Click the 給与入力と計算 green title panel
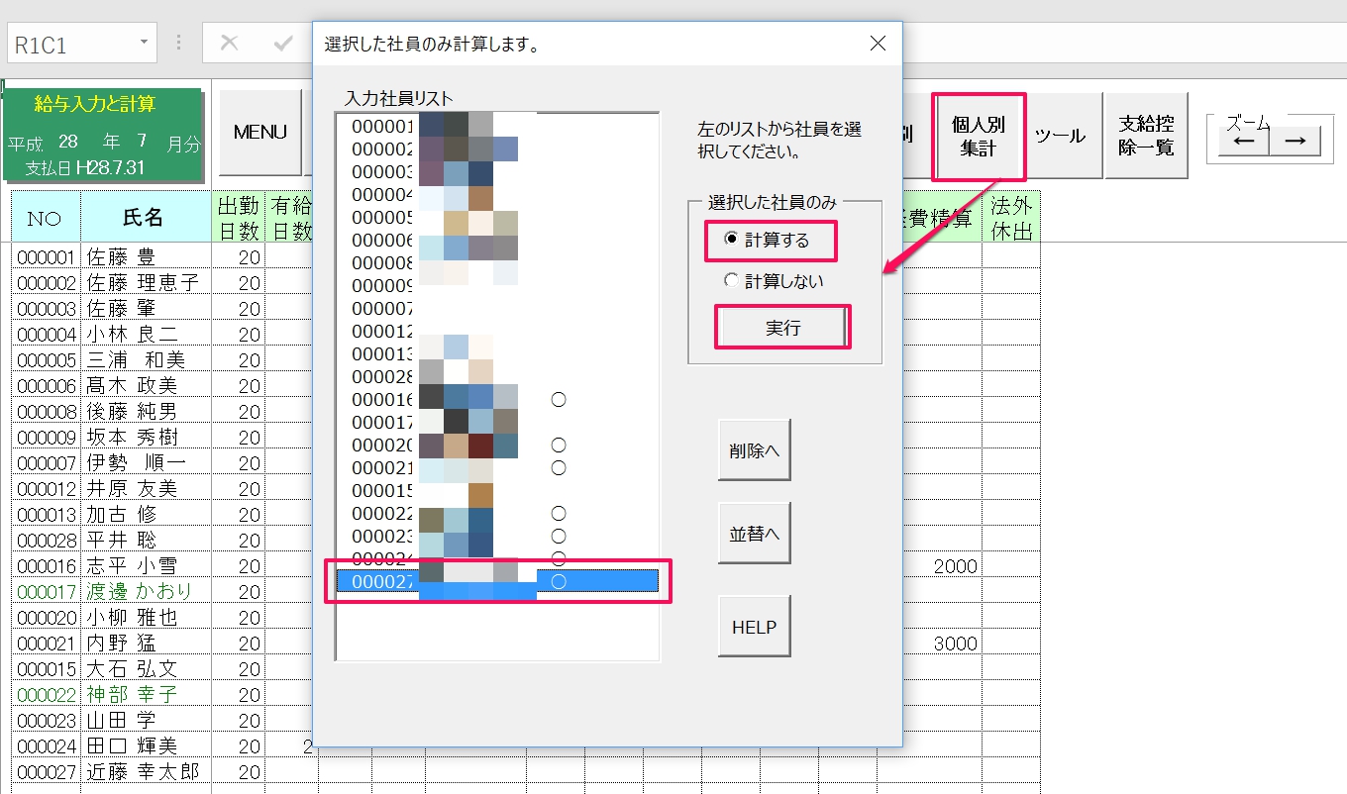This screenshot has height=794, width=1347. pyautogui.click(x=103, y=136)
